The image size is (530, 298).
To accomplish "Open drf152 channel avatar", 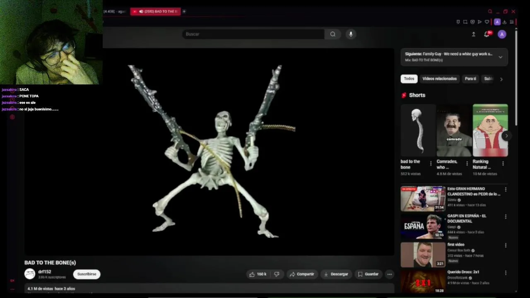I will click(30, 274).
